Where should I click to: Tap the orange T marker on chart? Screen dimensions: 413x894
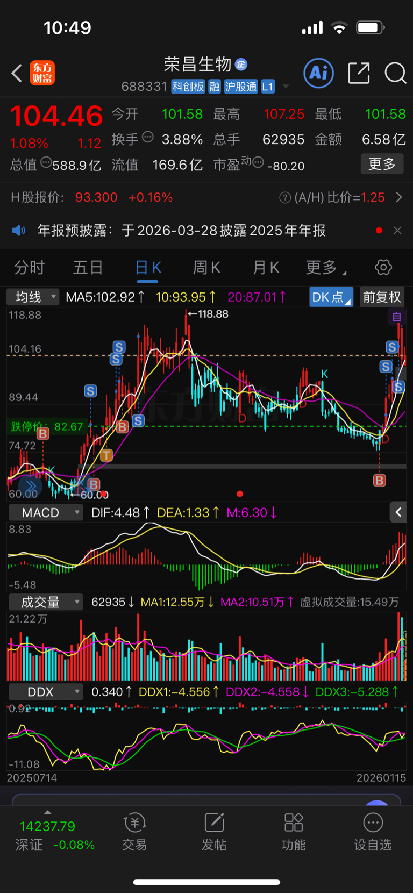click(106, 455)
